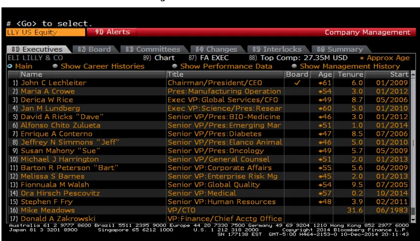This screenshot has width=420, height=241.
Task: Open the 89) Chart link
Action: point(158,58)
